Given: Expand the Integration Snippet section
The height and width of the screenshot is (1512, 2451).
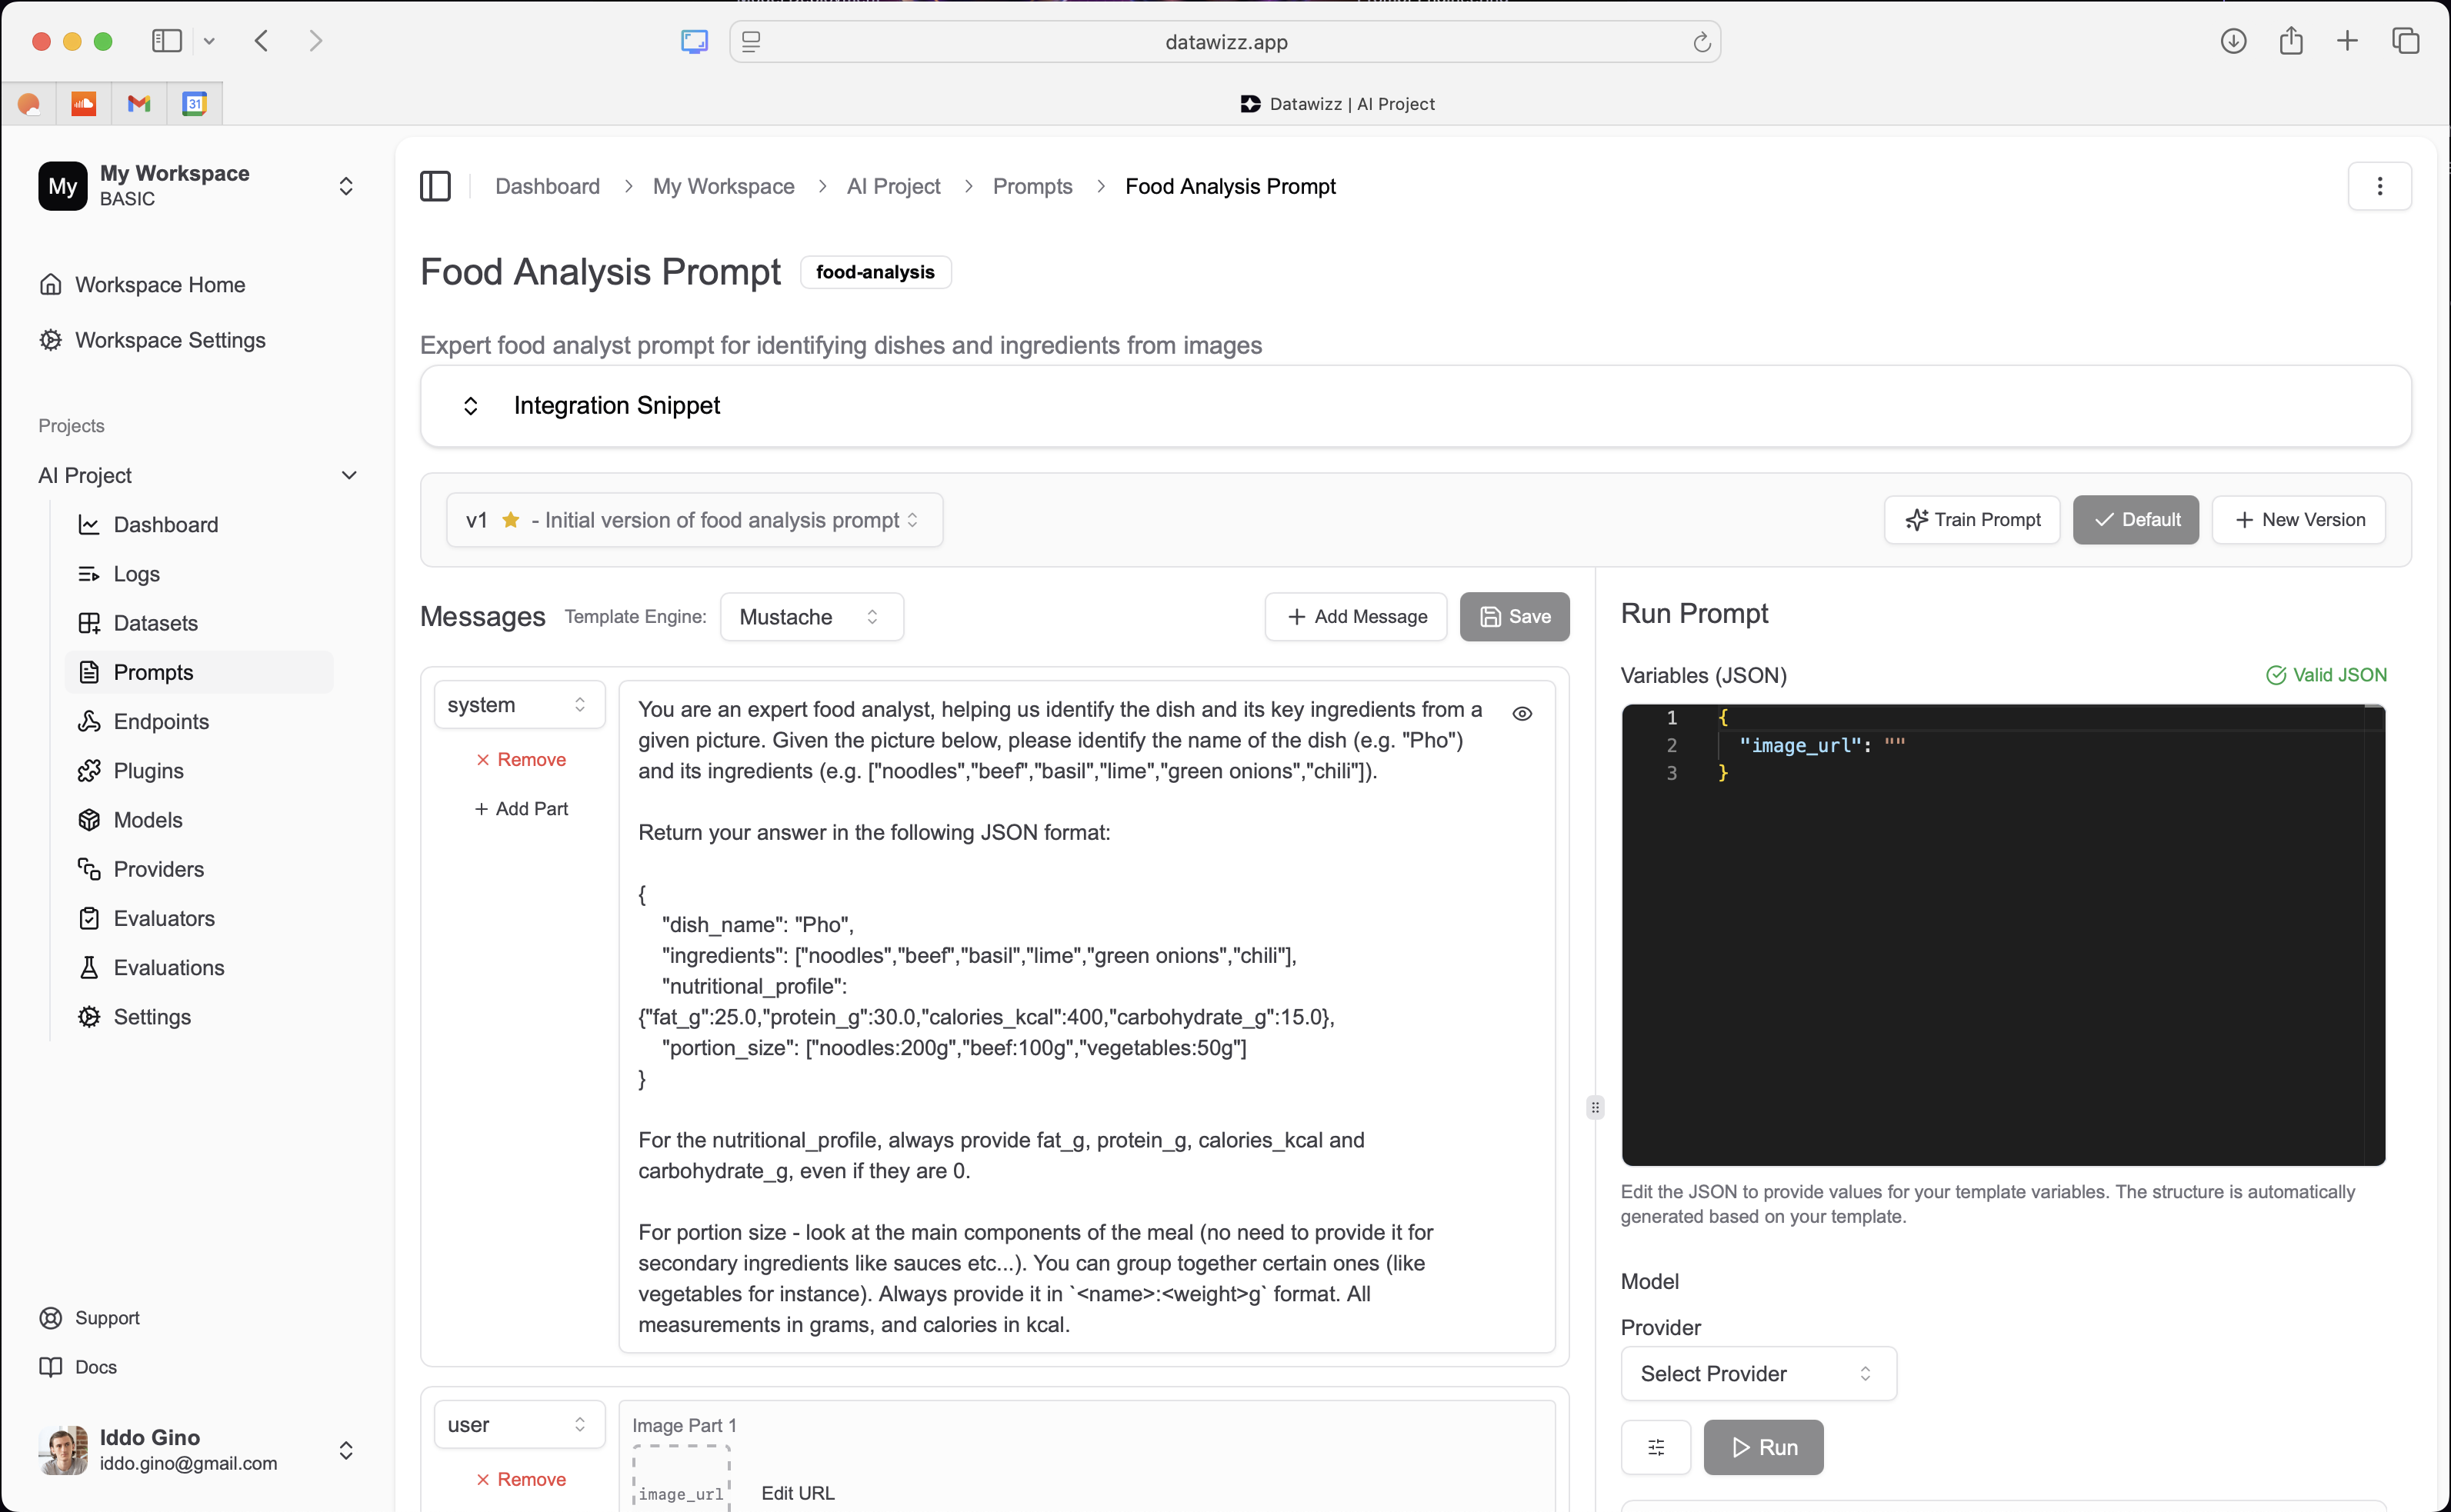Looking at the screenshot, I should (616, 405).
